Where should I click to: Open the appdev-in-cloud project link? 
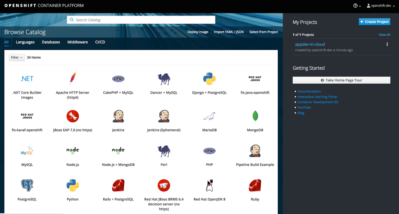[310, 44]
